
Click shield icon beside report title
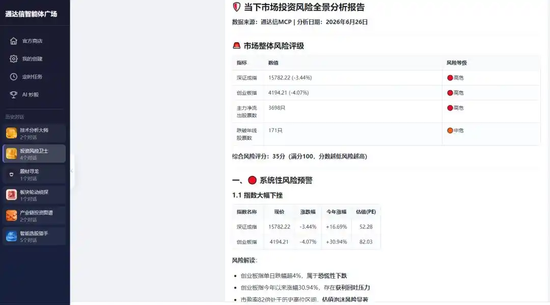click(x=236, y=7)
